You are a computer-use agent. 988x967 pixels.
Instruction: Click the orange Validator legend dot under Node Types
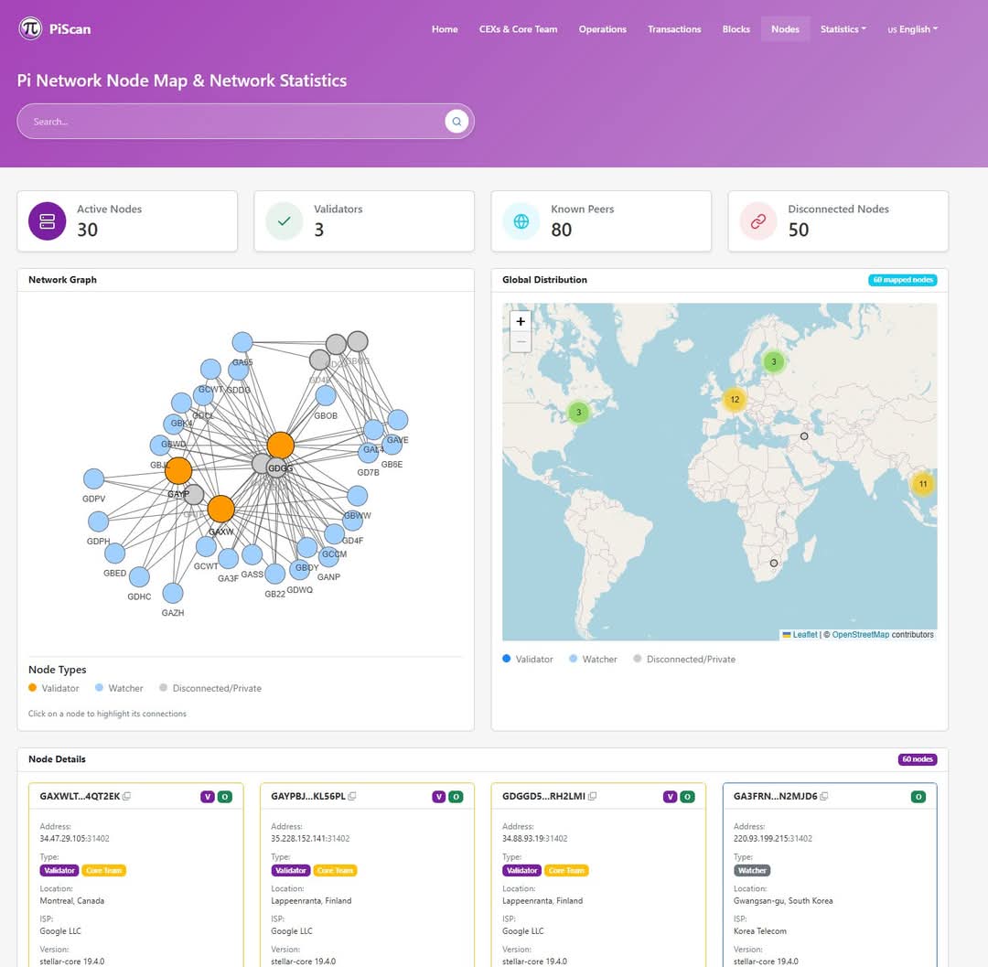click(x=33, y=687)
